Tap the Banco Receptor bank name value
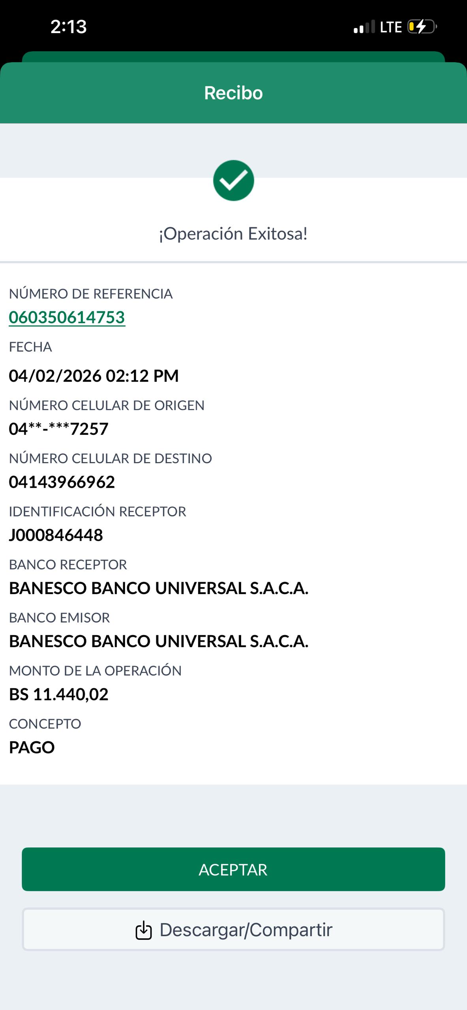Screen dimensions: 467x1010 tap(159, 588)
